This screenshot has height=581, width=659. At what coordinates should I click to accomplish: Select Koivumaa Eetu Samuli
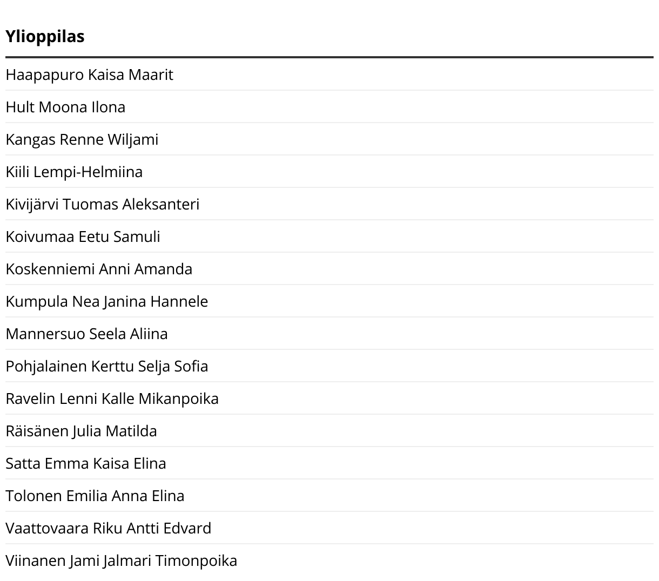(x=329, y=237)
